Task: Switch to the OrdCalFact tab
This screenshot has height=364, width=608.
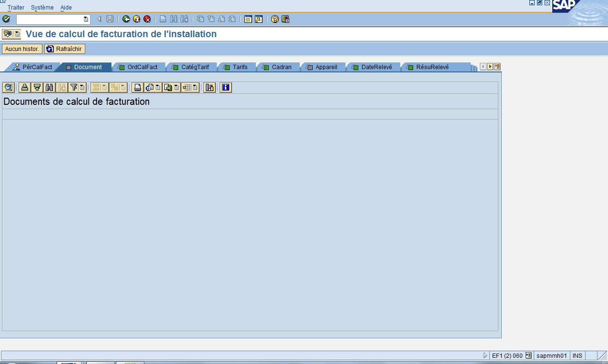Action: tap(138, 67)
